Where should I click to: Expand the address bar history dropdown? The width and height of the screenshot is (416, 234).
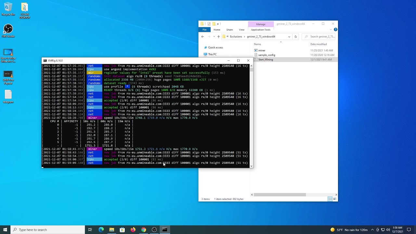[x=289, y=37]
